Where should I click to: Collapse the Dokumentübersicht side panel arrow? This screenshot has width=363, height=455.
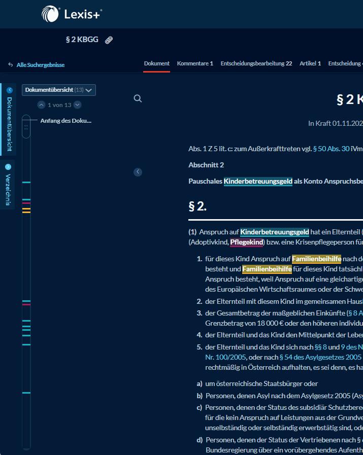click(x=10, y=90)
